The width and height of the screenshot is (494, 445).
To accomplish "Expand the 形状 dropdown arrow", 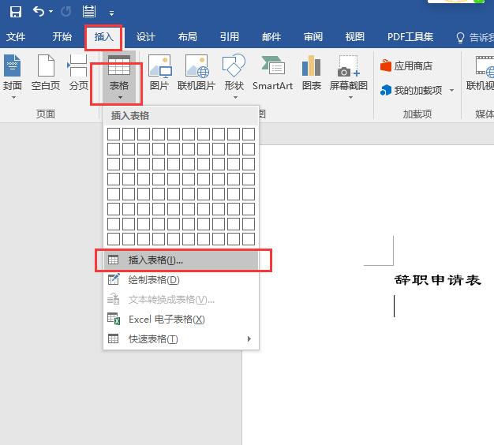I will tap(235, 98).
